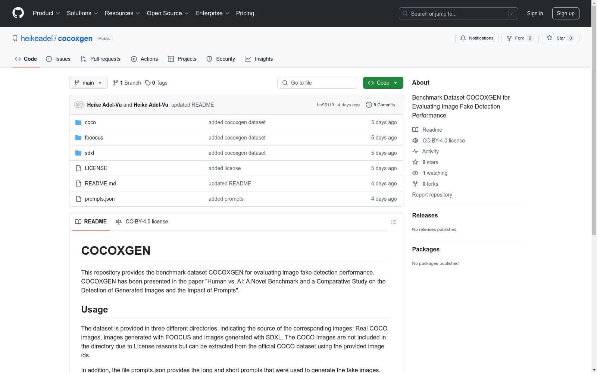
Task: Click 'updated README' message in commit header
Action: coord(193,105)
